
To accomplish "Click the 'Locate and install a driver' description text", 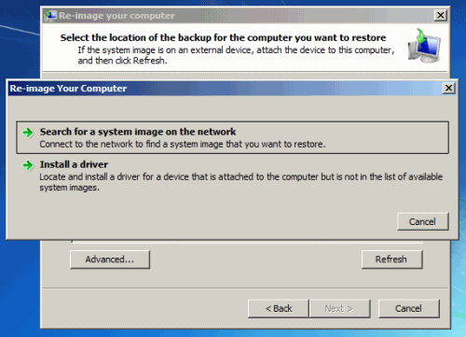I will coord(240,182).
